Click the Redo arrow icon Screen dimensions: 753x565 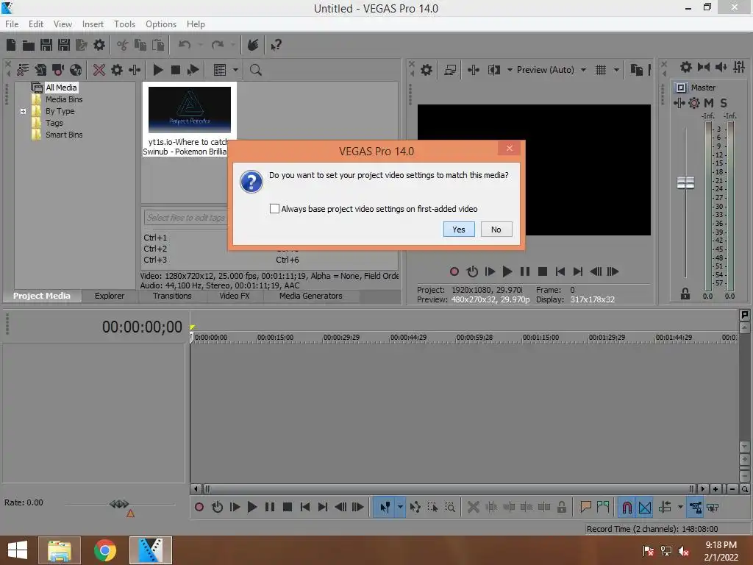coord(218,45)
